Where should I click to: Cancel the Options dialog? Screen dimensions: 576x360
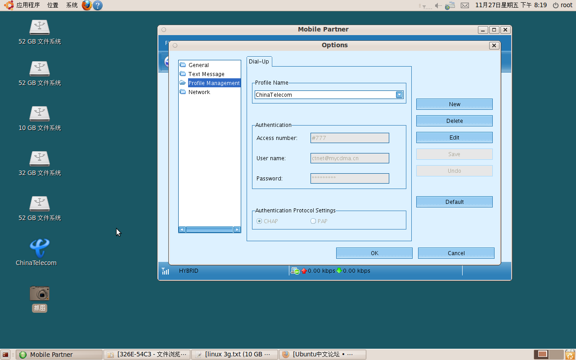point(456,253)
